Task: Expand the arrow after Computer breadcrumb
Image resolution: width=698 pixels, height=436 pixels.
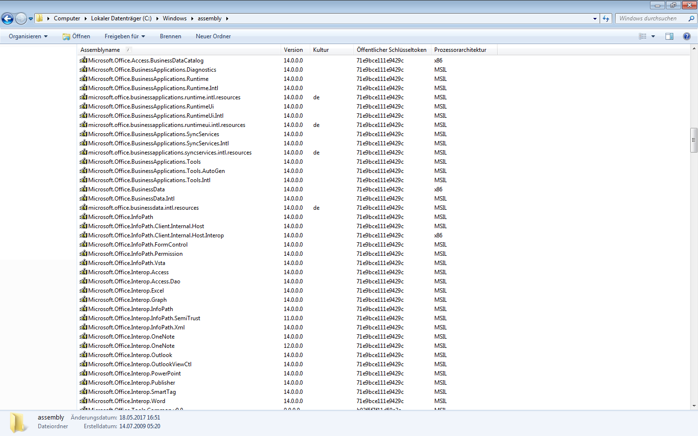Action: click(85, 18)
